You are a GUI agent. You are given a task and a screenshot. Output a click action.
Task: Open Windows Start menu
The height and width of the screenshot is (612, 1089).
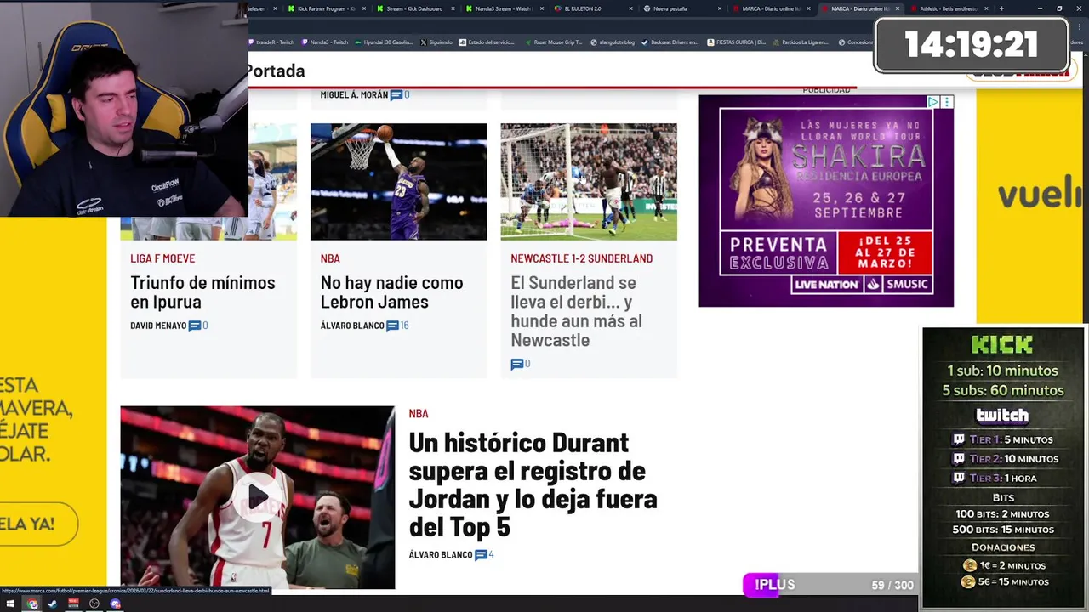pyautogui.click(x=11, y=604)
